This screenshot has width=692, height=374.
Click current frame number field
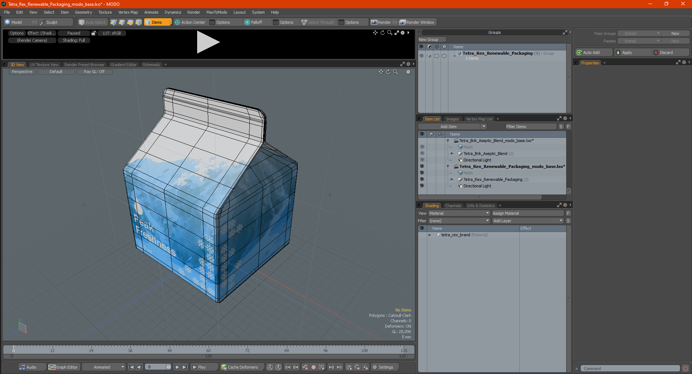(x=156, y=367)
